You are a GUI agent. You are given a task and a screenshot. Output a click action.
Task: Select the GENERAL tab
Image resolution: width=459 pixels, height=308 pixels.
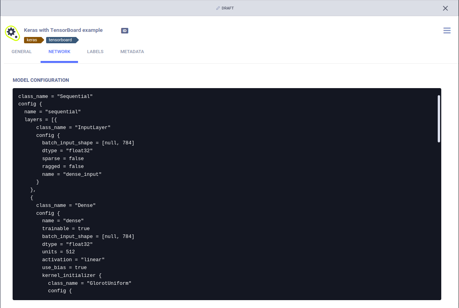22,52
